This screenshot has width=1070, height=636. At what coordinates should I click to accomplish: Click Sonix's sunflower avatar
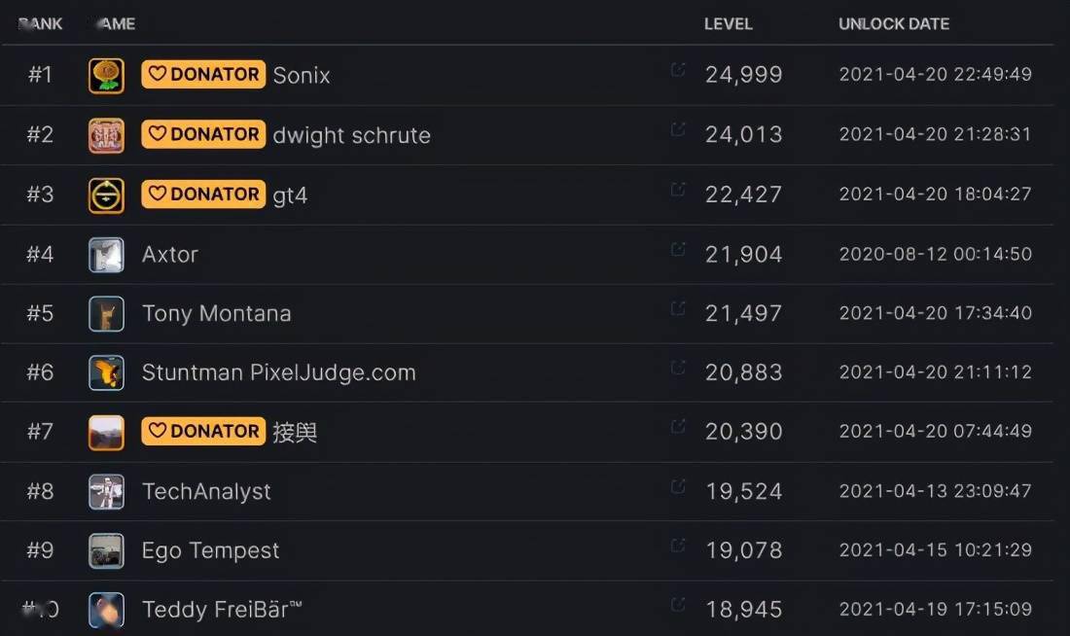click(x=106, y=75)
